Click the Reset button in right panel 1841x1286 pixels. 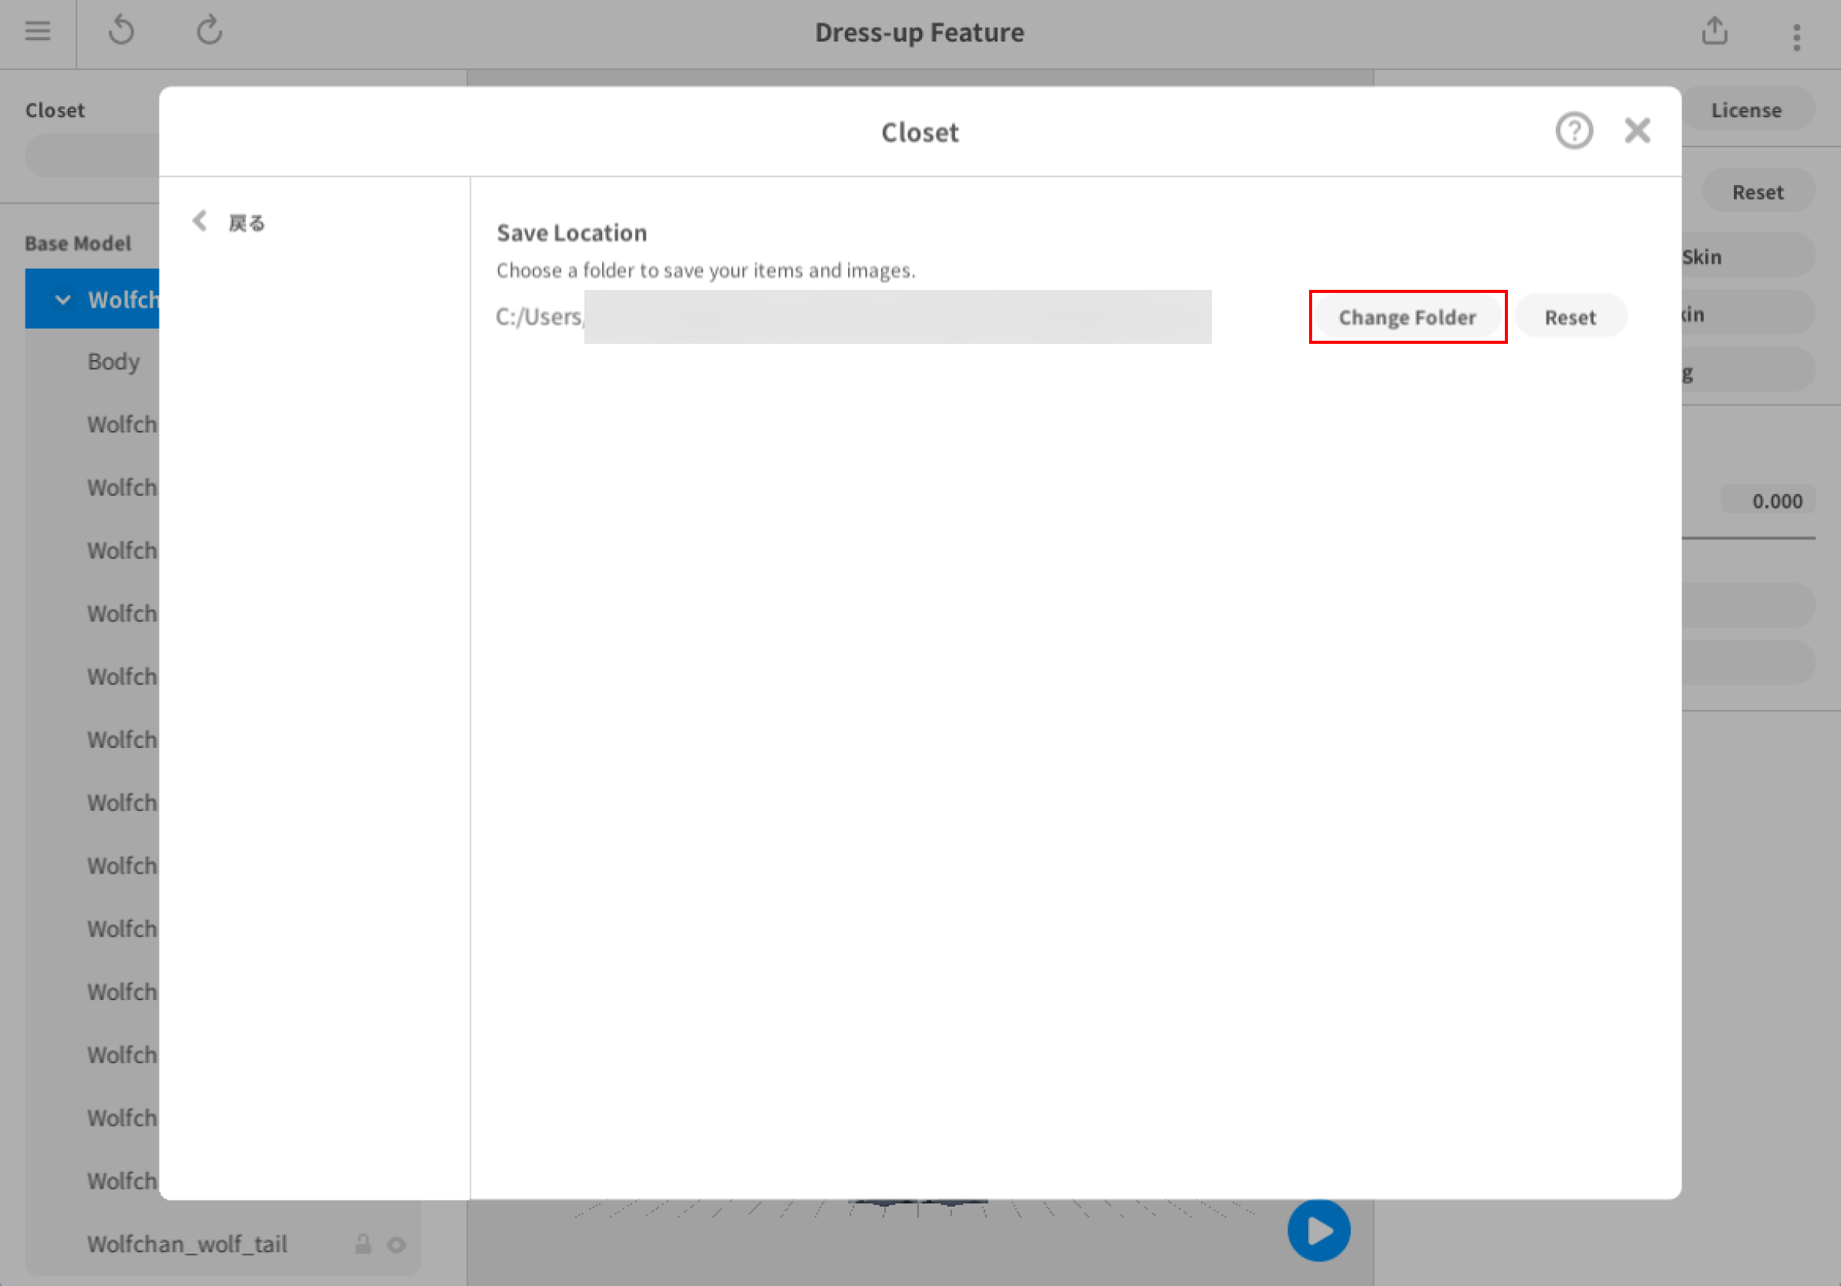point(1758,192)
